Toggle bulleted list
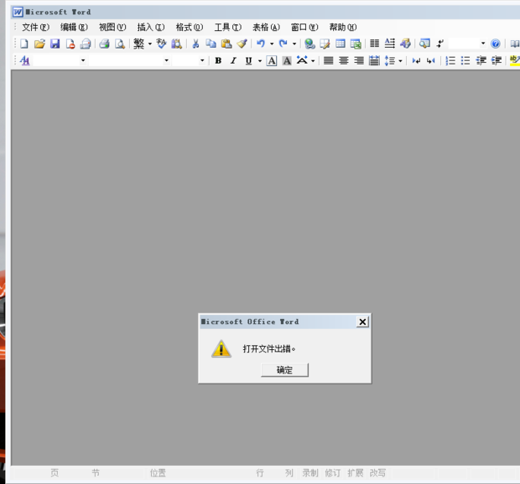This screenshot has height=484, width=520. (x=465, y=60)
